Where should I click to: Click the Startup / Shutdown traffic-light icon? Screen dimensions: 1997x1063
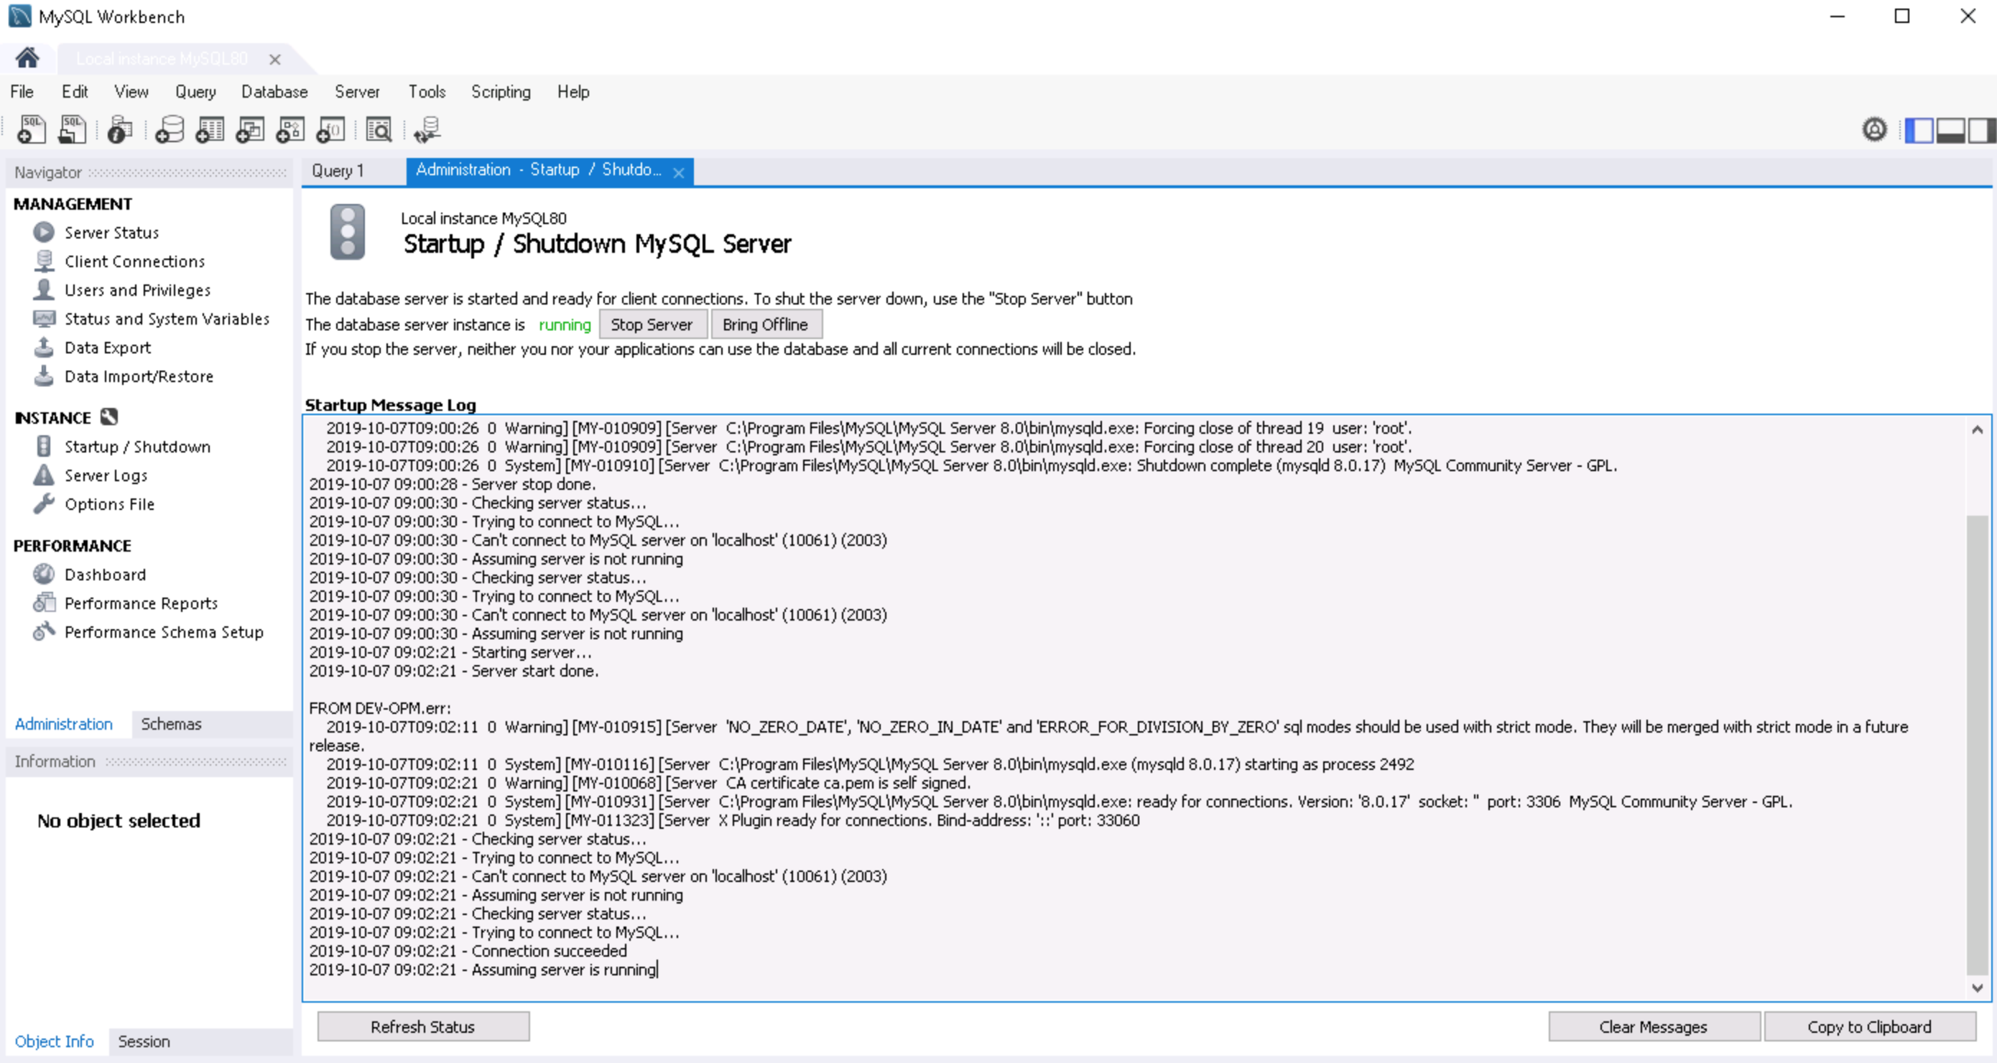pyautogui.click(x=45, y=446)
